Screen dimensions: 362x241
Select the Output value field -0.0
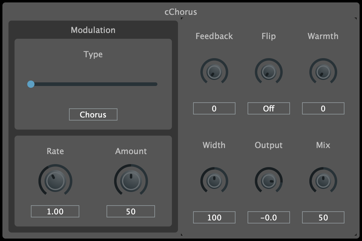(269, 217)
